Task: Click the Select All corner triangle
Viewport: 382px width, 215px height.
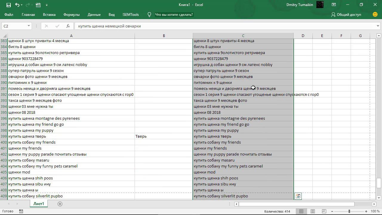Action: pos(4,36)
